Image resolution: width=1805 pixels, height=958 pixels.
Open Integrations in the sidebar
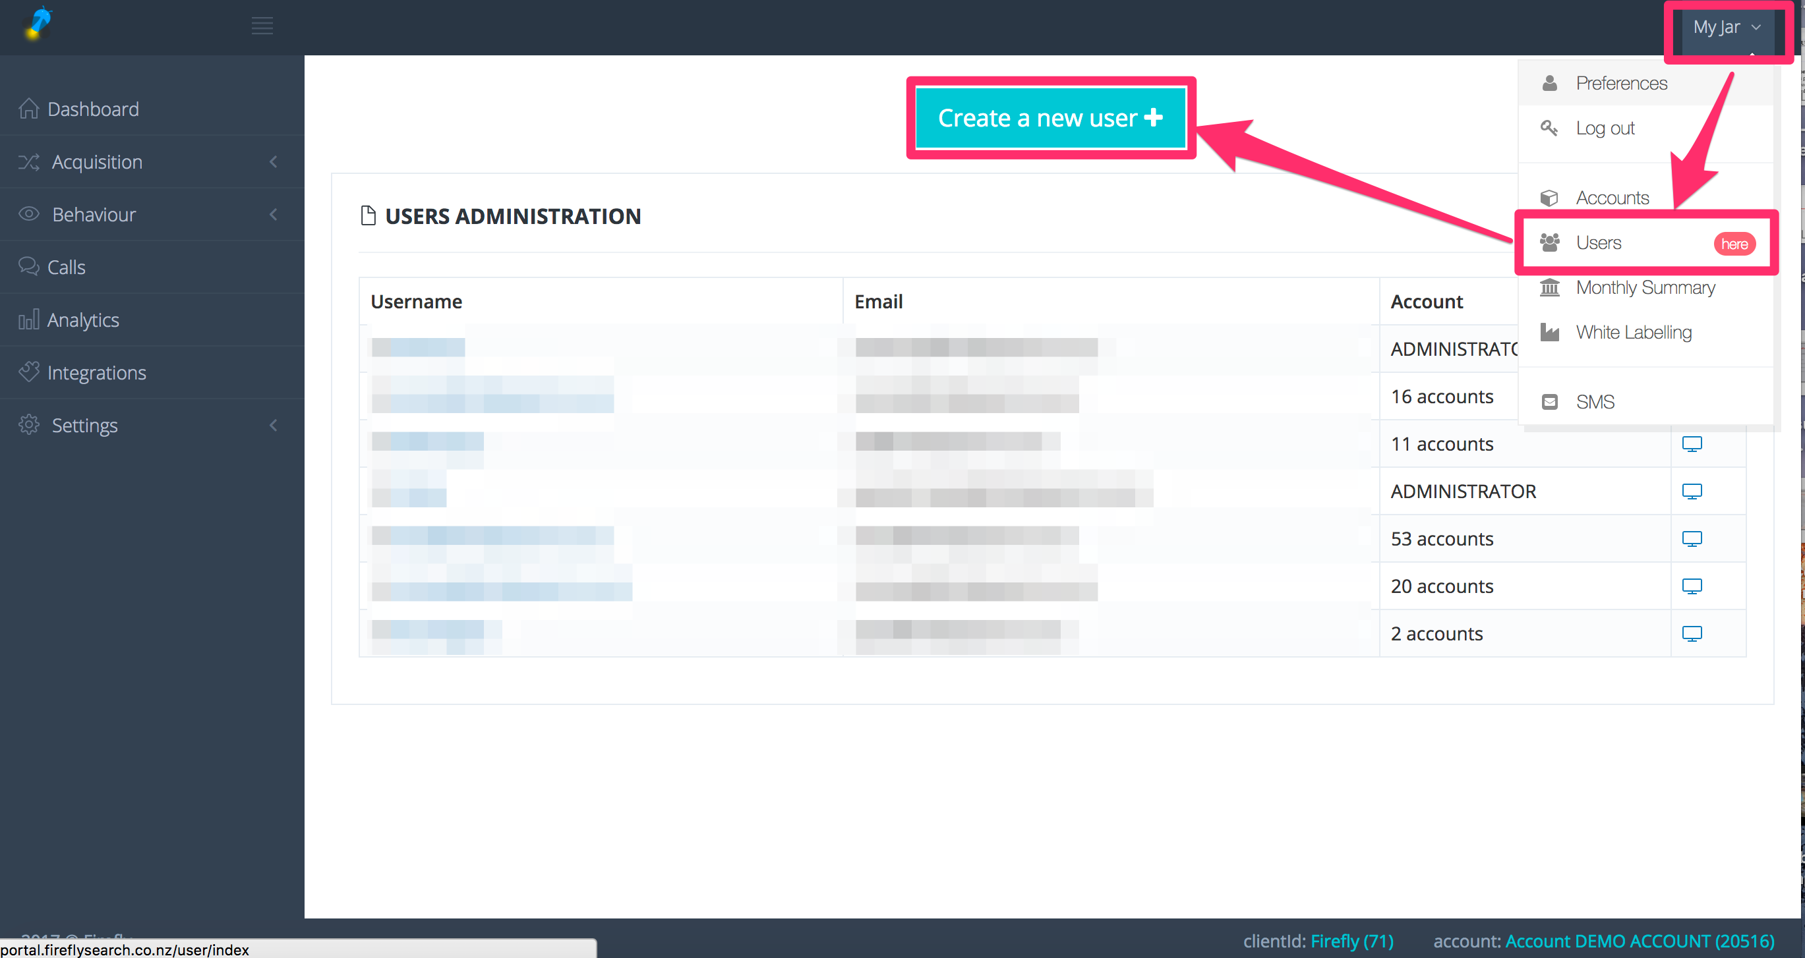[x=97, y=372]
